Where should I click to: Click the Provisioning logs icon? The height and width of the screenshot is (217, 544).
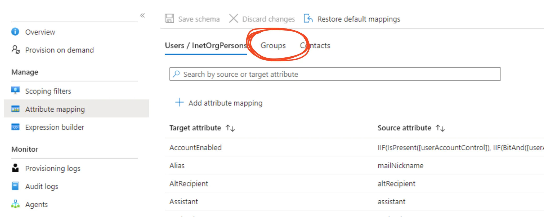click(x=15, y=168)
